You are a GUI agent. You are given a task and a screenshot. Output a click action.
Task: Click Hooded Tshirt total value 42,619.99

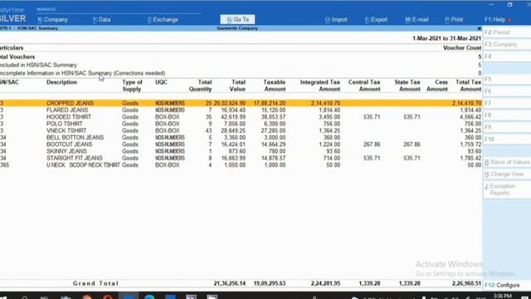[x=233, y=117]
